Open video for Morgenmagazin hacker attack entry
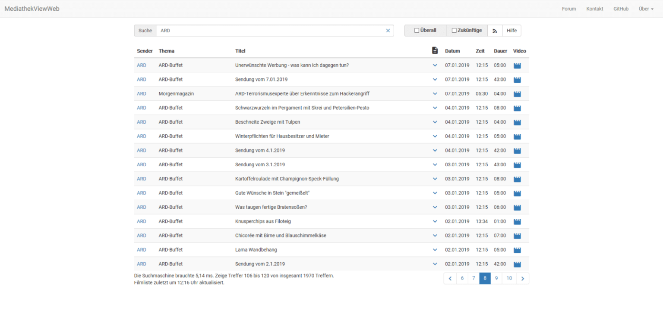The image size is (663, 323). 517,94
